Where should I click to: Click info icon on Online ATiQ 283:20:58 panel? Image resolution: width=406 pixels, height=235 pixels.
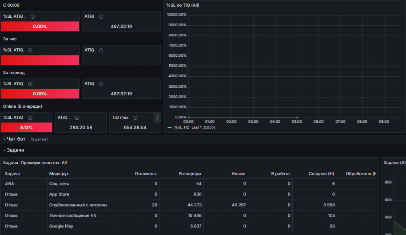tap(77, 117)
